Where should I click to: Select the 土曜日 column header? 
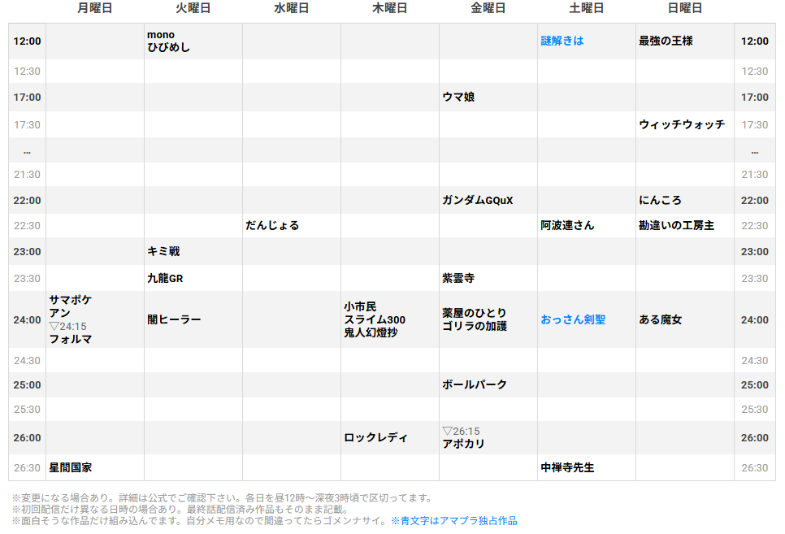click(586, 8)
